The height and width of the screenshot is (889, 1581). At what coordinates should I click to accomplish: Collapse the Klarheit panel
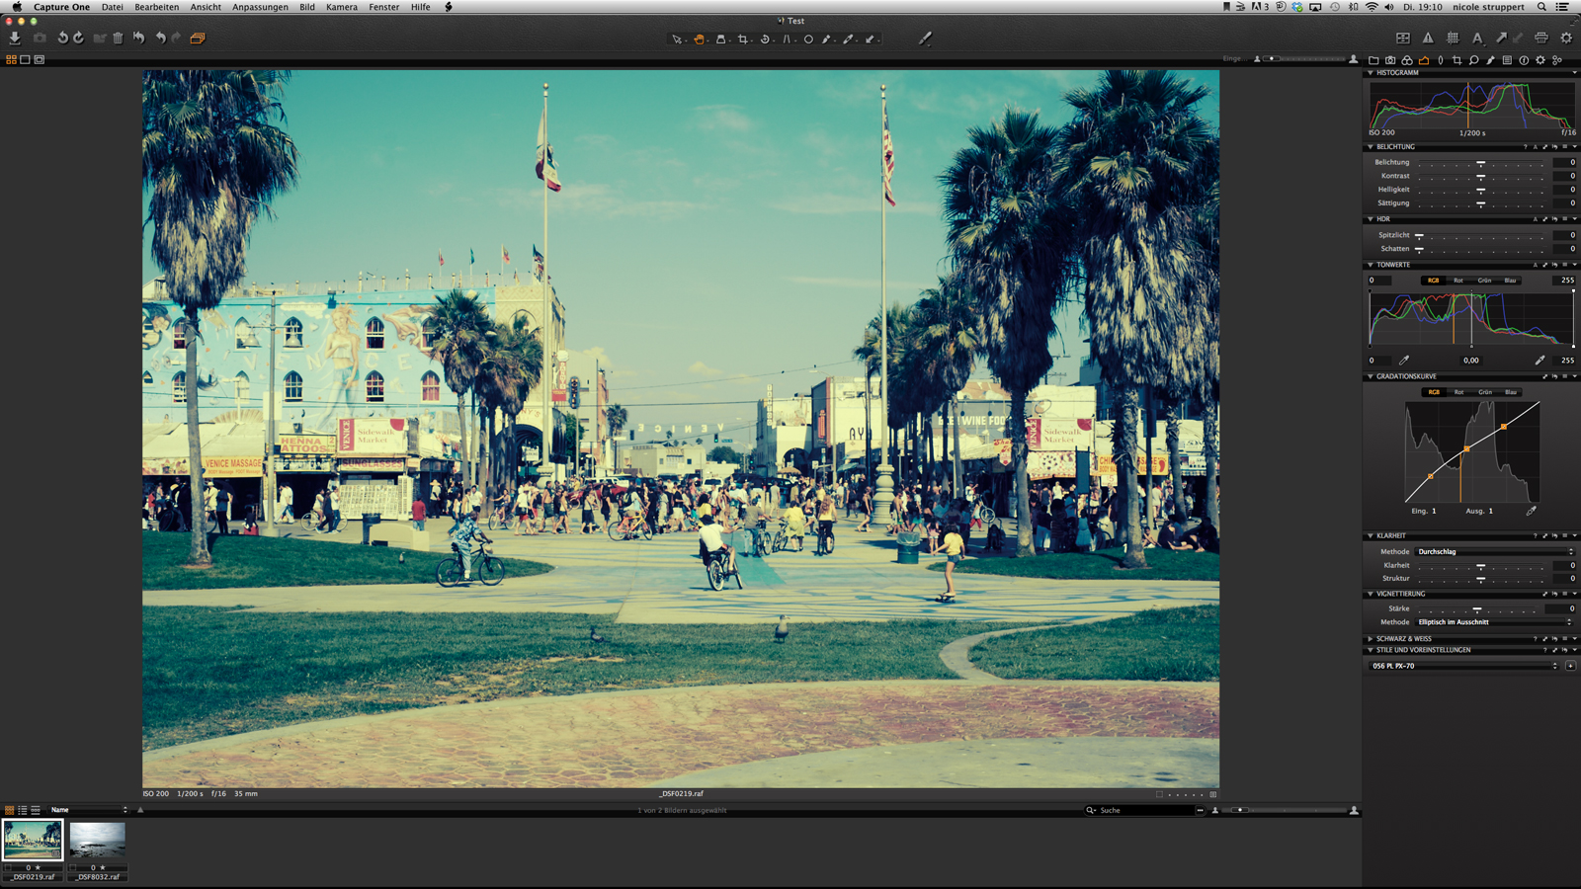(x=1370, y=535)
